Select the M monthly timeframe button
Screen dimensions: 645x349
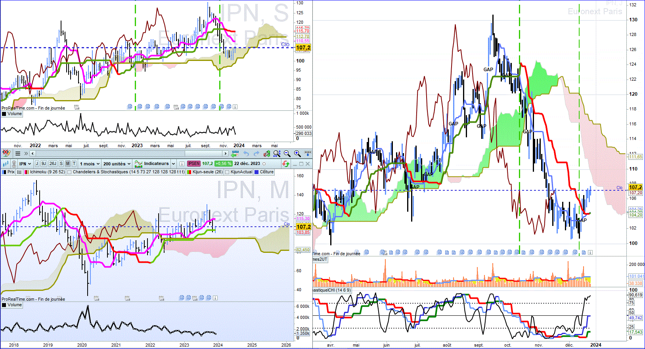[x=68, y=163]
